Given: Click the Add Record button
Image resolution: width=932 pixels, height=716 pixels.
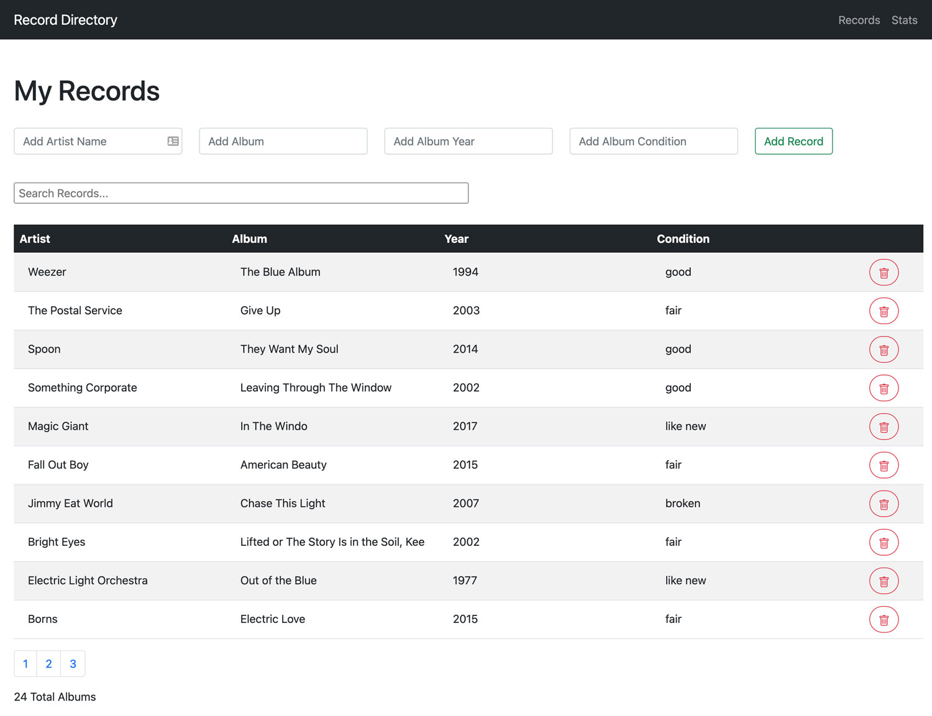Looking at the screenshot, I should (x=793, y=141).
